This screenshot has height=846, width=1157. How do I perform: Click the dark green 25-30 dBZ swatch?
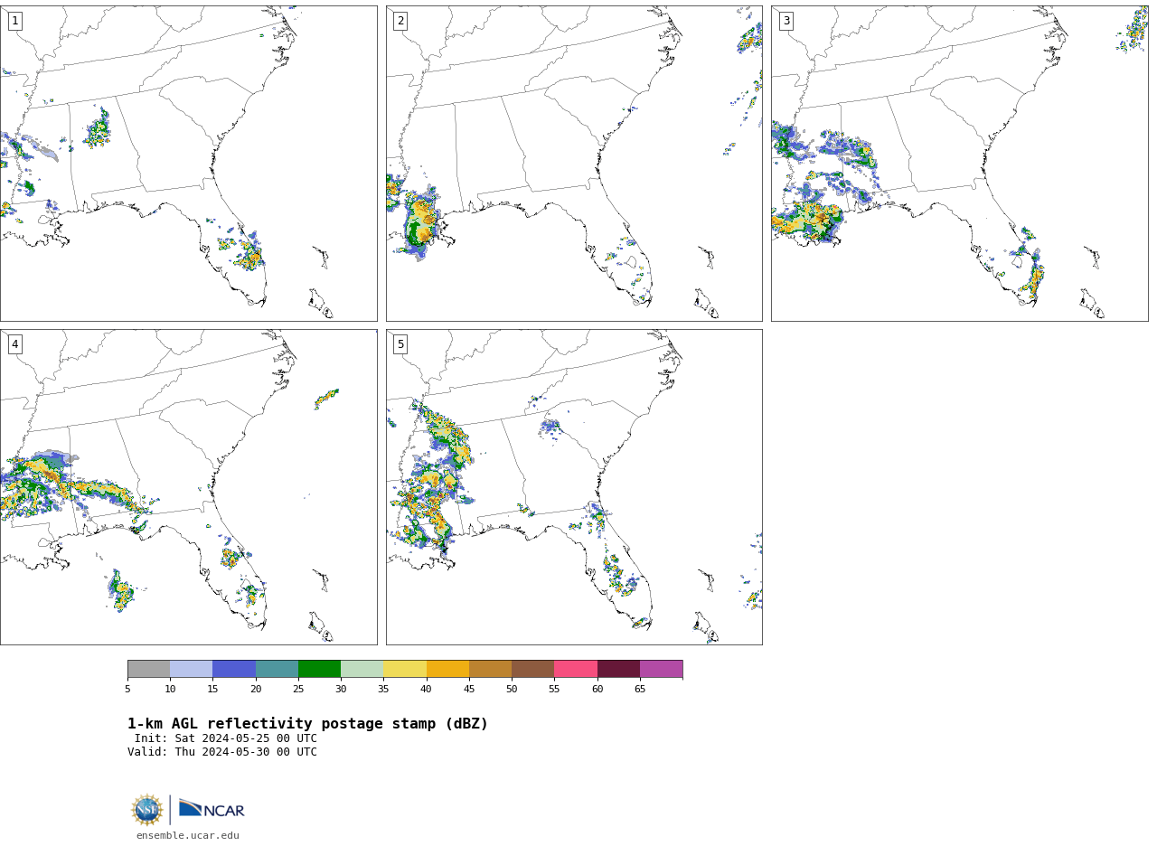point(319,669)
